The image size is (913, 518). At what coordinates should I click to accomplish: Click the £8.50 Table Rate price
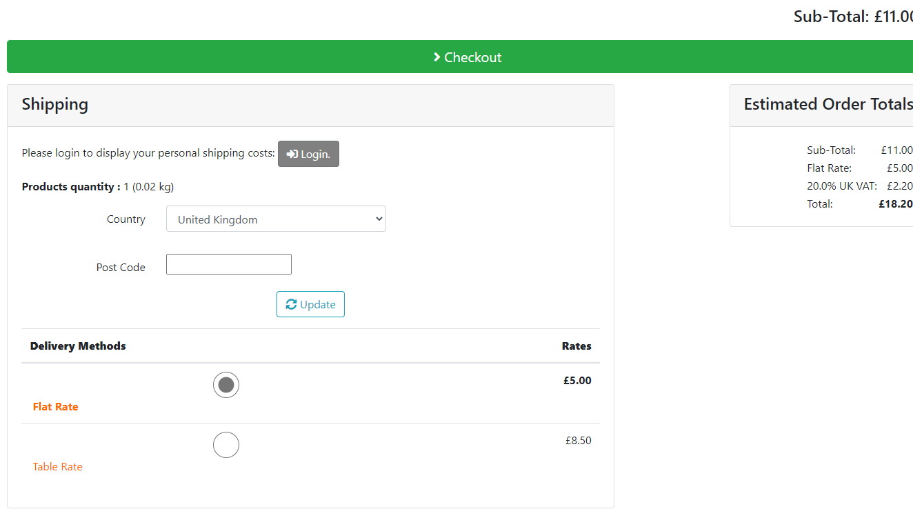coord(579,440)
